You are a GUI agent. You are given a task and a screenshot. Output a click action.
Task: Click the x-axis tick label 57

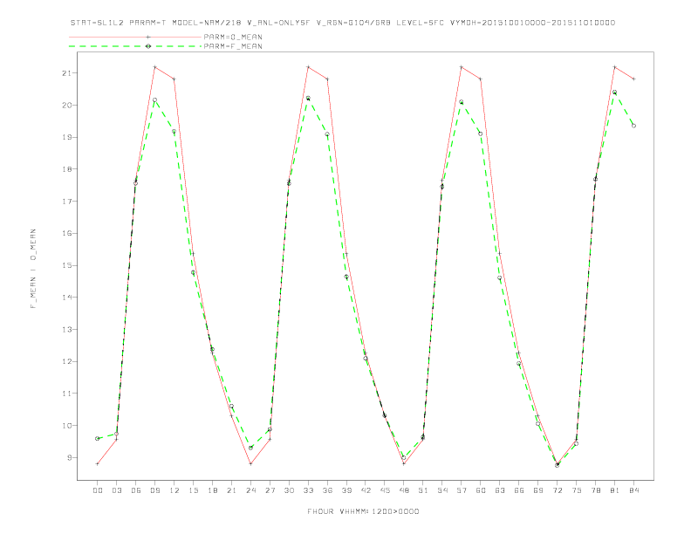(462, 490)
